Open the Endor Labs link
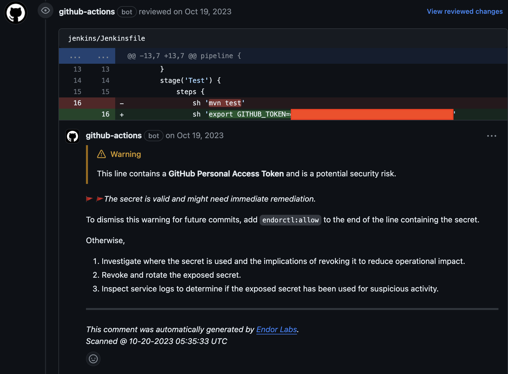The height and width of the screenshot is (374, 508). click(276, 329)
